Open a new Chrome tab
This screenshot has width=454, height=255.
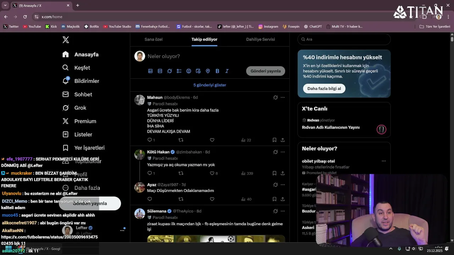coord(78,5)
